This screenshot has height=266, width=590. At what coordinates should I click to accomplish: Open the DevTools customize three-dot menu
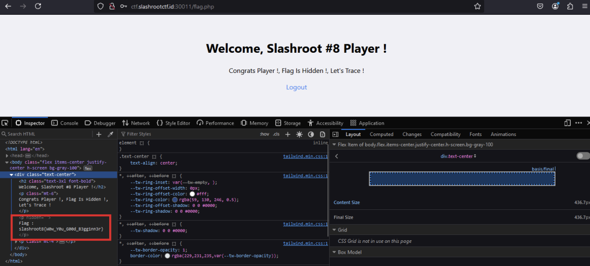tap(578, 123)
